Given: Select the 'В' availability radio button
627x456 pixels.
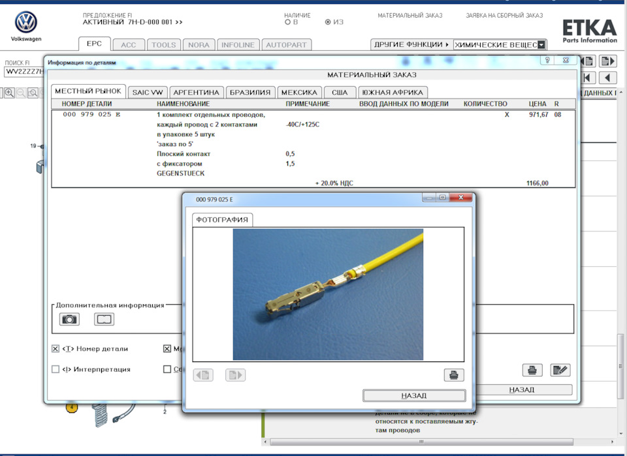Looking at the screenshot, I should point(287,22).
